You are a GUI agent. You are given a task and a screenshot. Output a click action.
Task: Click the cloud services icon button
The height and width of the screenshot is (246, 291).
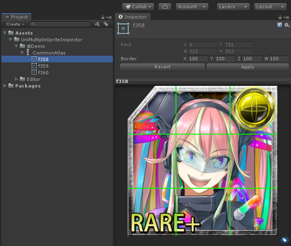tap(165, 7)
